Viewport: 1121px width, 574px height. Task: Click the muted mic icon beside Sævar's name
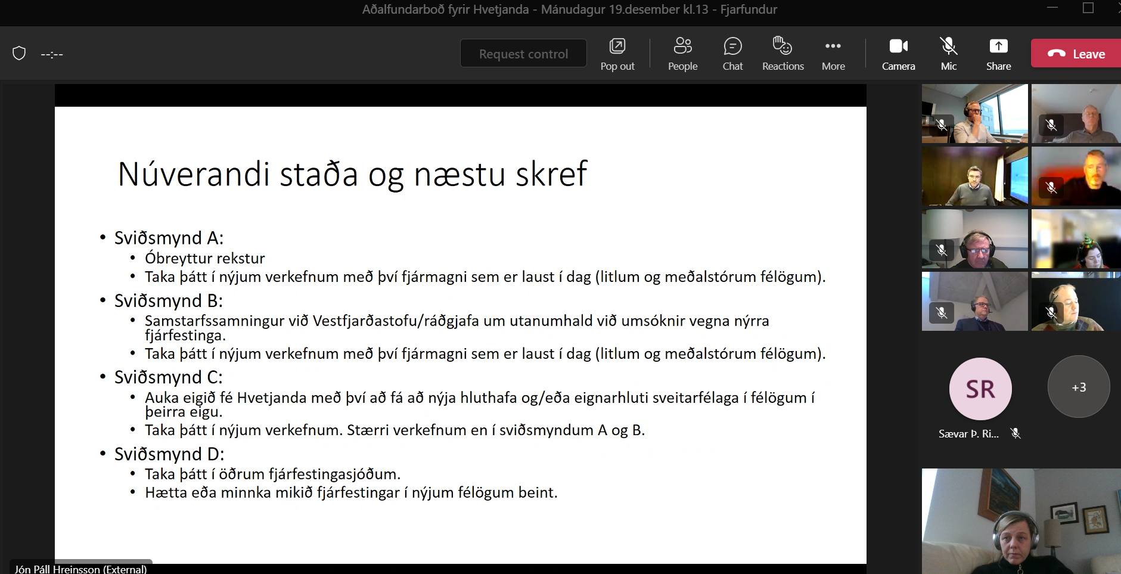pos(1016,434)
